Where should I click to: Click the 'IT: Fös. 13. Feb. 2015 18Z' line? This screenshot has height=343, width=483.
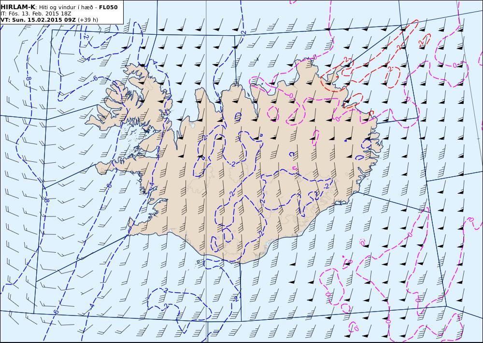(x=36, y=14)
